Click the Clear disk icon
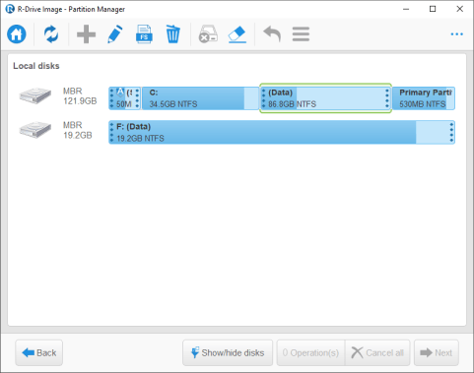The height and width of the screenshot is (373, 474). pos(208,34)
